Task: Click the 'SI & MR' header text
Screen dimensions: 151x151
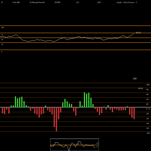Action: tap(16, 2)
